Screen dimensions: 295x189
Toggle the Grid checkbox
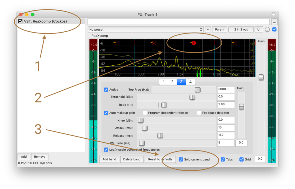coord(241,159)
